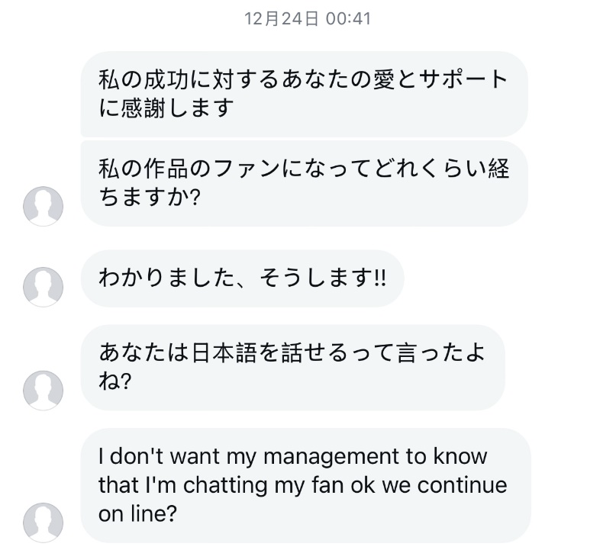The width and height of the screenshot is (616, 550).
Task: Tap どれくらい in the second message bubble
Action: [431, 169]
